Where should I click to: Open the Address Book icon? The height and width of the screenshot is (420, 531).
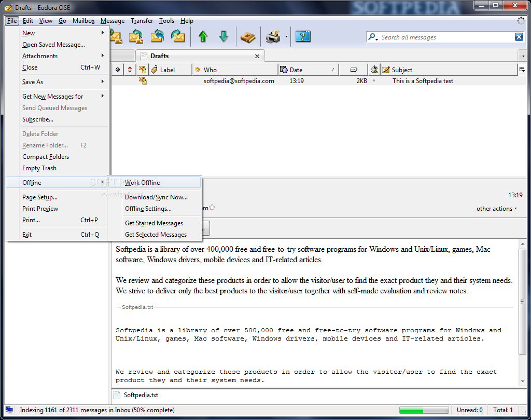[x=248, y=37]
